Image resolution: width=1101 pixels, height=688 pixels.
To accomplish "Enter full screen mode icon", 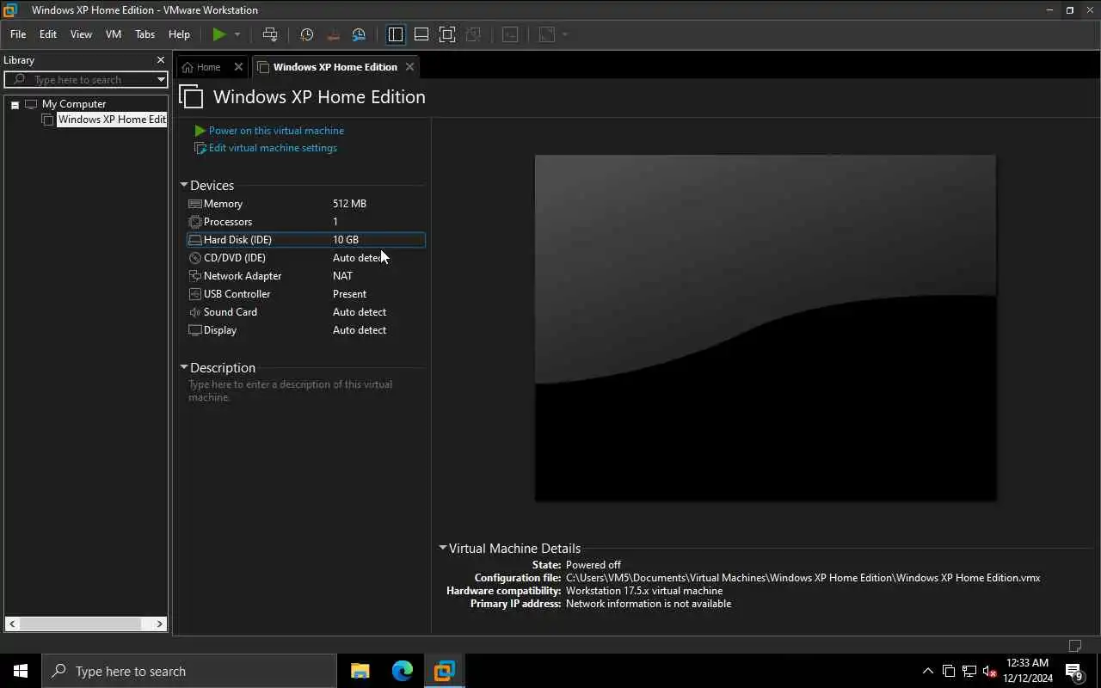I will 447,34.
